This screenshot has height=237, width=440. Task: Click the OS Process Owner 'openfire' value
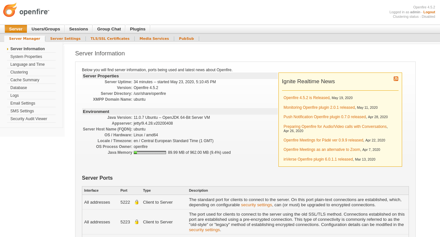141,147
